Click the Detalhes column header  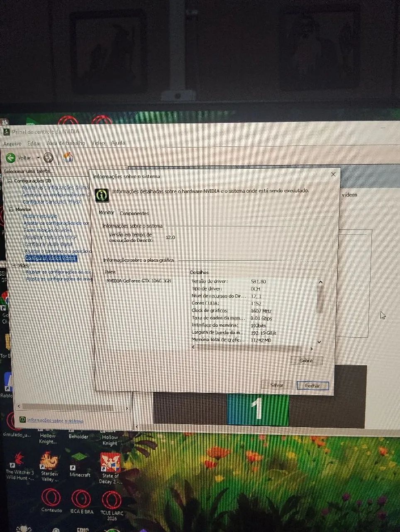coord(199,273)
